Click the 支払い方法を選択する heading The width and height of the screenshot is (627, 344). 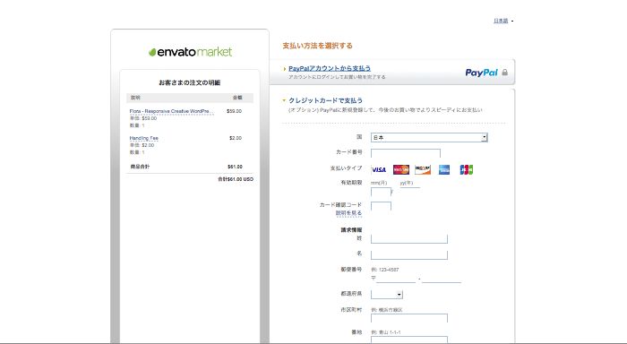pyautogui.click(x=317, y=46)
